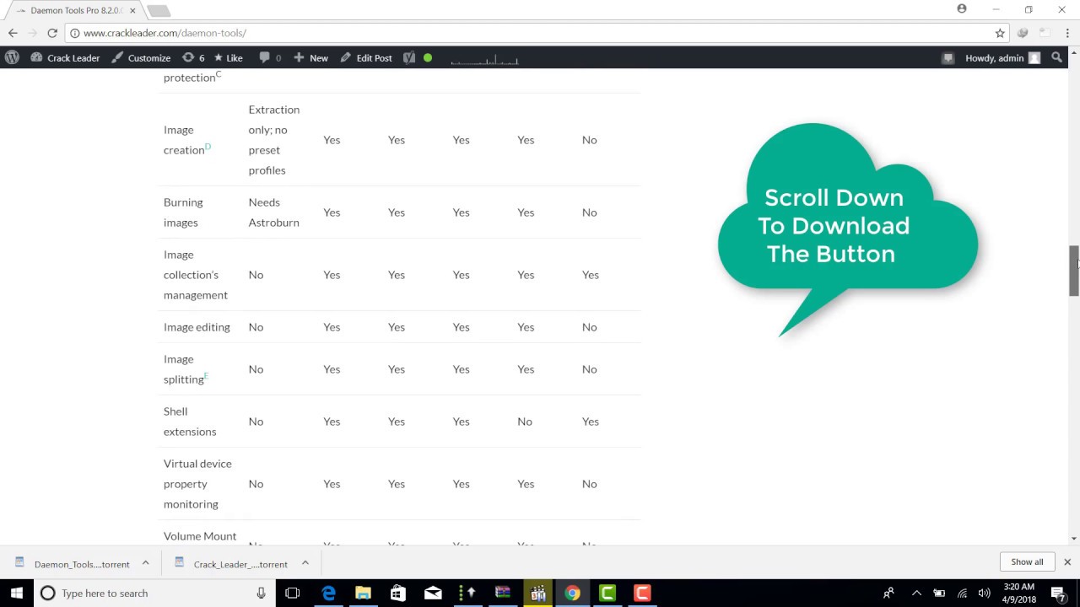Open the Yoast SEO icon menu

pos(409,58)
